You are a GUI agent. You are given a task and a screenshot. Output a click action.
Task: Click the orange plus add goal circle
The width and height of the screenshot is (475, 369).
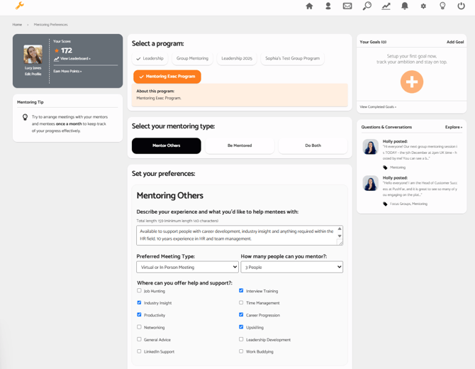point(412,82)
